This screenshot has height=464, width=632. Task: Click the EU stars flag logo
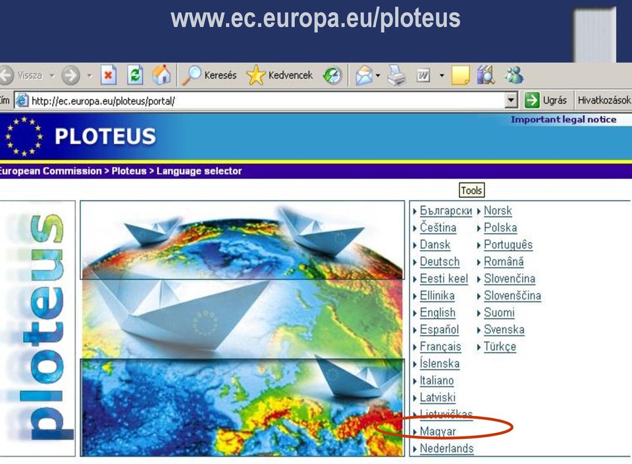coord(24,136)
